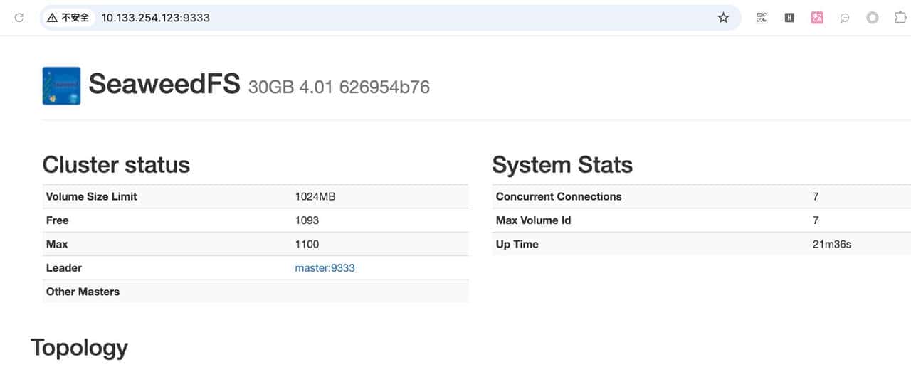The height and width of the screenshot is (372, 911).
Task: Bookmark this page with the star icon
Action: pyautogui.click(x=723, y=18)
